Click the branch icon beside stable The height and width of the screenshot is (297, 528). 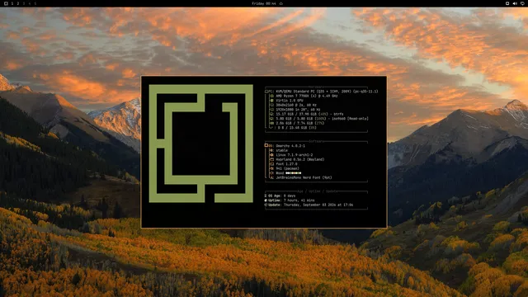[x=271, y=150]
